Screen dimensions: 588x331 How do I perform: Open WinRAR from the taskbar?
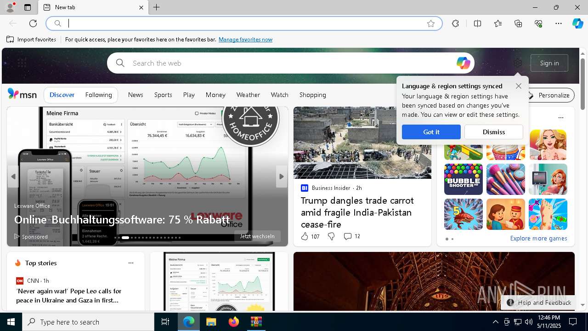[256, 322]
